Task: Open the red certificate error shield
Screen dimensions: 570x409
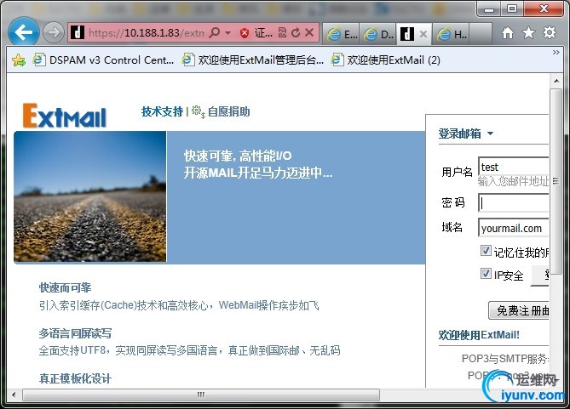Action: (x=245, y=33)
